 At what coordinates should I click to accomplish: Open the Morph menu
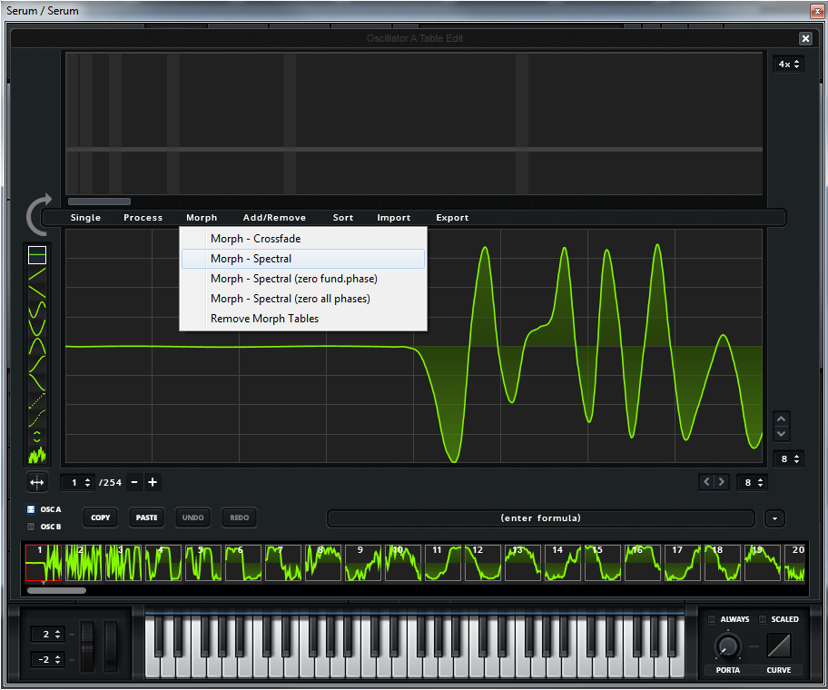pyautogui.click(x=202, y=218)
